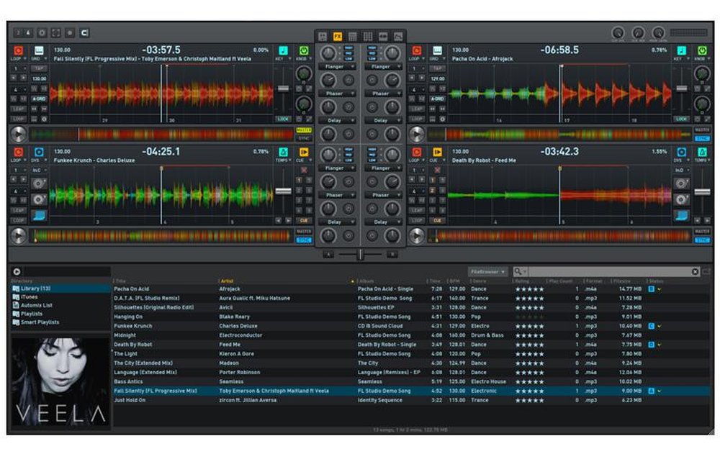720x454 pixels.
Task: Click the blue laptop icon in Funkee Krunch deck
Action: [x=39, y=215]
